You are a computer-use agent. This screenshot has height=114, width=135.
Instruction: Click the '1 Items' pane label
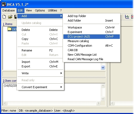8,24
